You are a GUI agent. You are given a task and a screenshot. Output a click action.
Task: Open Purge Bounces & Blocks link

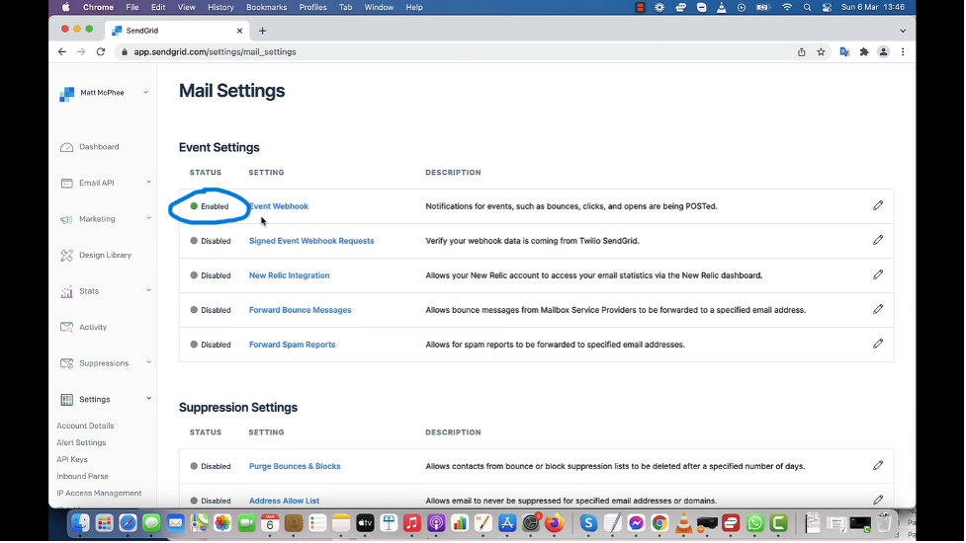(x=295, y=466)
